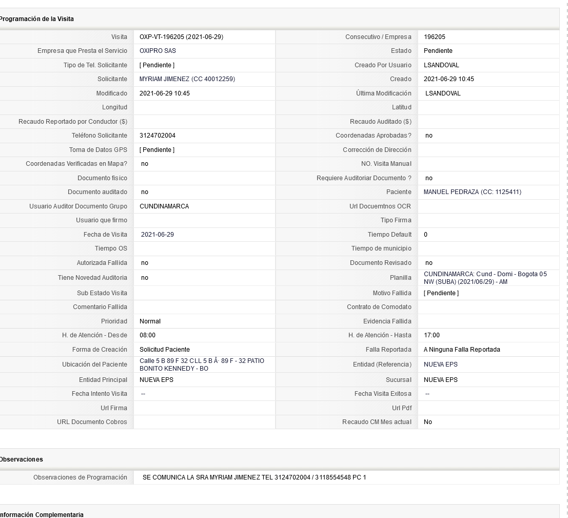Click the 'Empresa que Presta el Servicio' label

pos(82,51)
